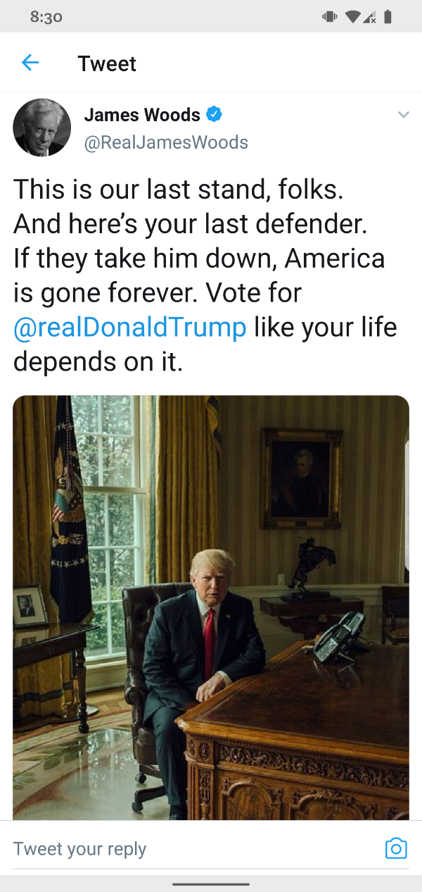
Task: Open James Woods profile picture
Action: tap(42, 128)
